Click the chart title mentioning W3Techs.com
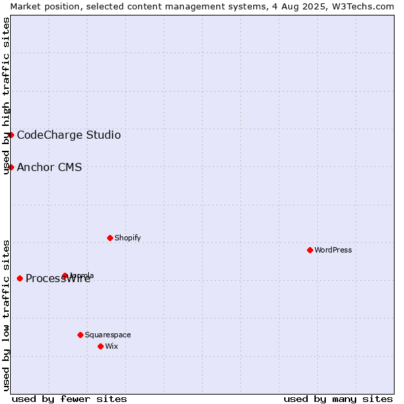Viewport: 404px width, 404px height. [x=202, y=7]
